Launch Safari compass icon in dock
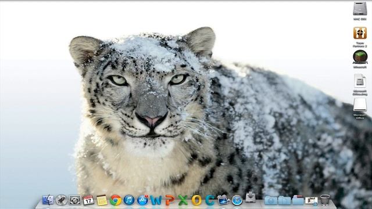 tap(237, 200)
